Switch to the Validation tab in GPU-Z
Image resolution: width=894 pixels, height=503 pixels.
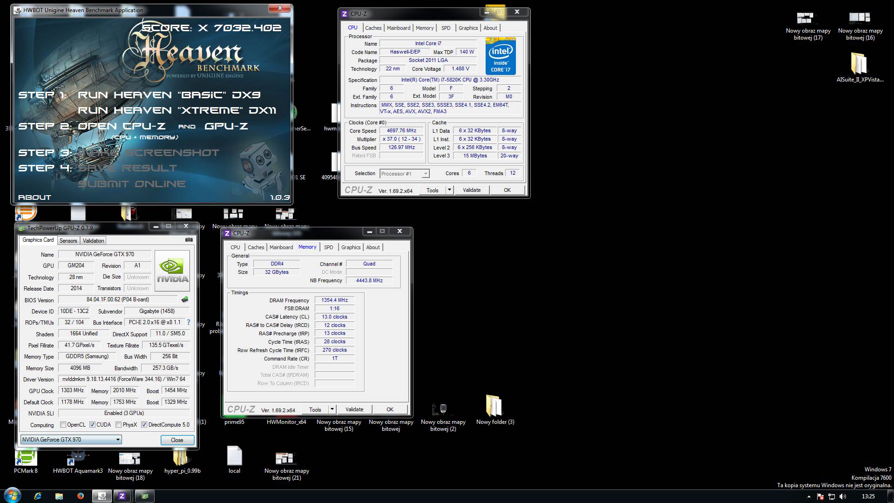pos(93,241)
